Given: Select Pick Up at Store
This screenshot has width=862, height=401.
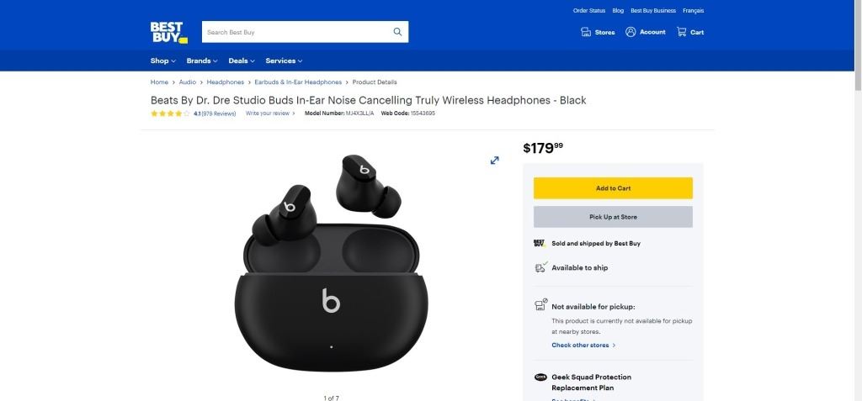Looking at the screenshot, I should click(x=613, y=217).
